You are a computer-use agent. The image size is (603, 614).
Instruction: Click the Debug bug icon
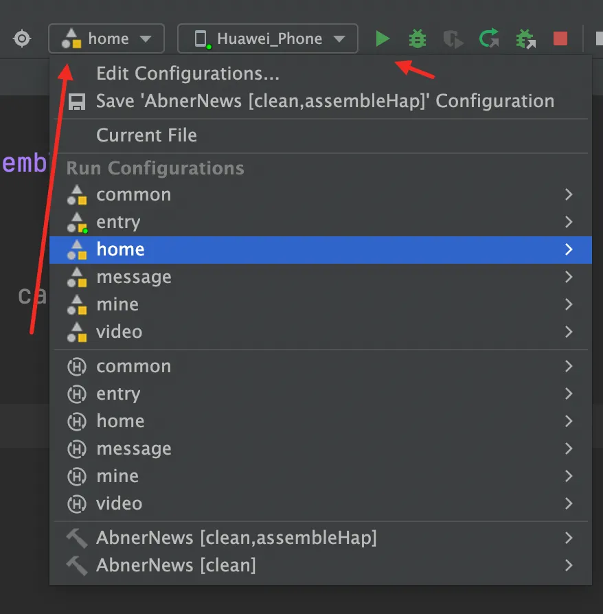(x=417, y=38)
